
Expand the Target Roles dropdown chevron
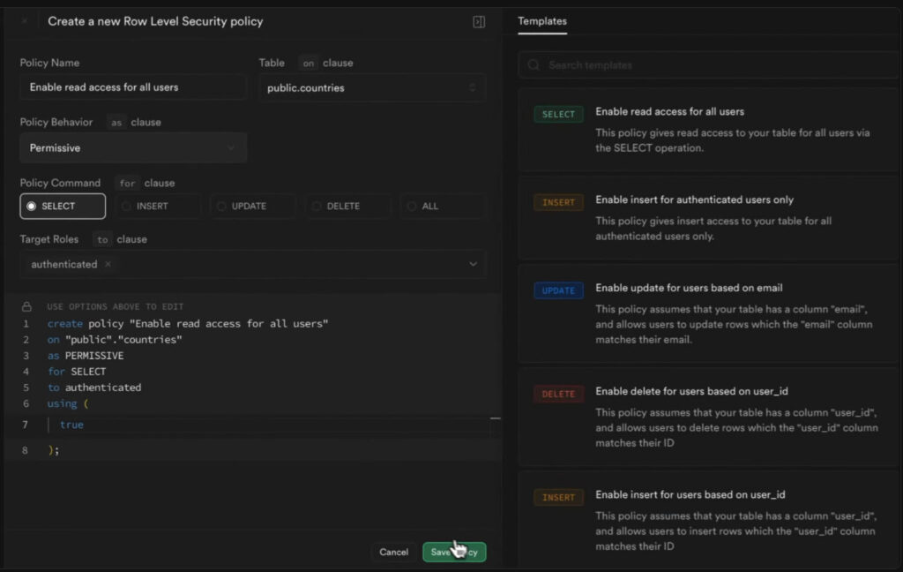tap(473, 264)
